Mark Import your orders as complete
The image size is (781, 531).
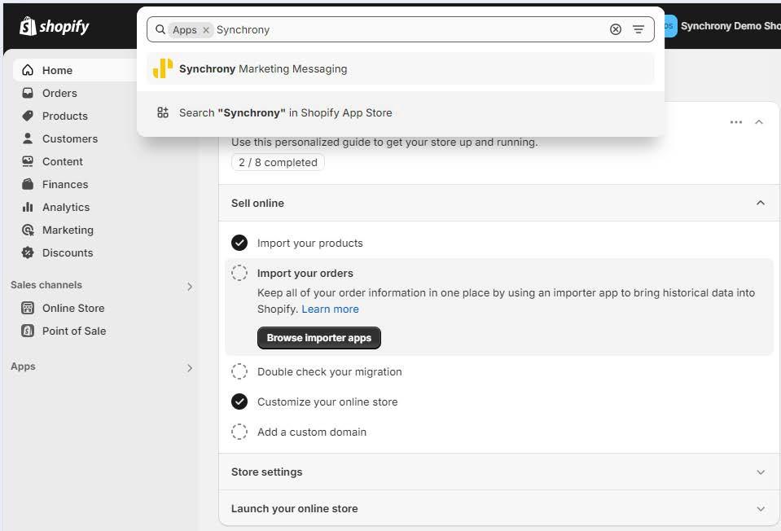239,273
